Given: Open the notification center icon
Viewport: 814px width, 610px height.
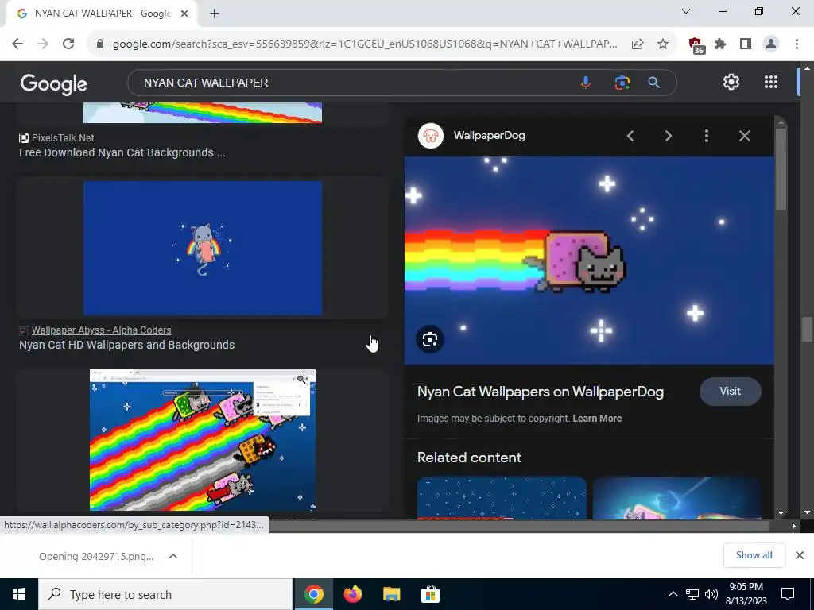Looking at the screenshot, I should pyautogui.click(x=788, y=594).
